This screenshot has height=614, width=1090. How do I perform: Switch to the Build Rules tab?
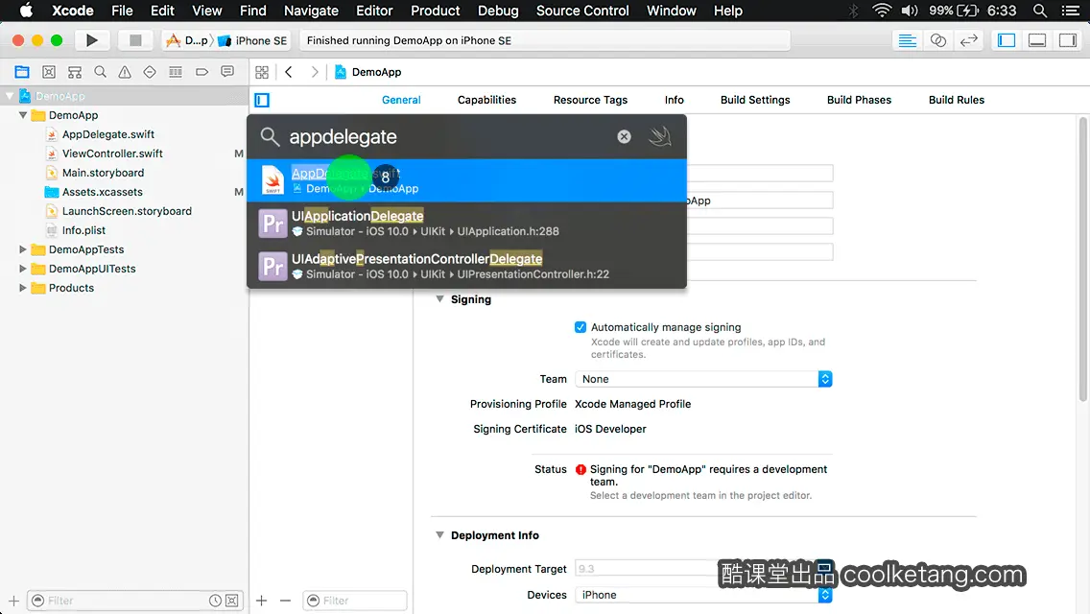[x=956, y=100]
